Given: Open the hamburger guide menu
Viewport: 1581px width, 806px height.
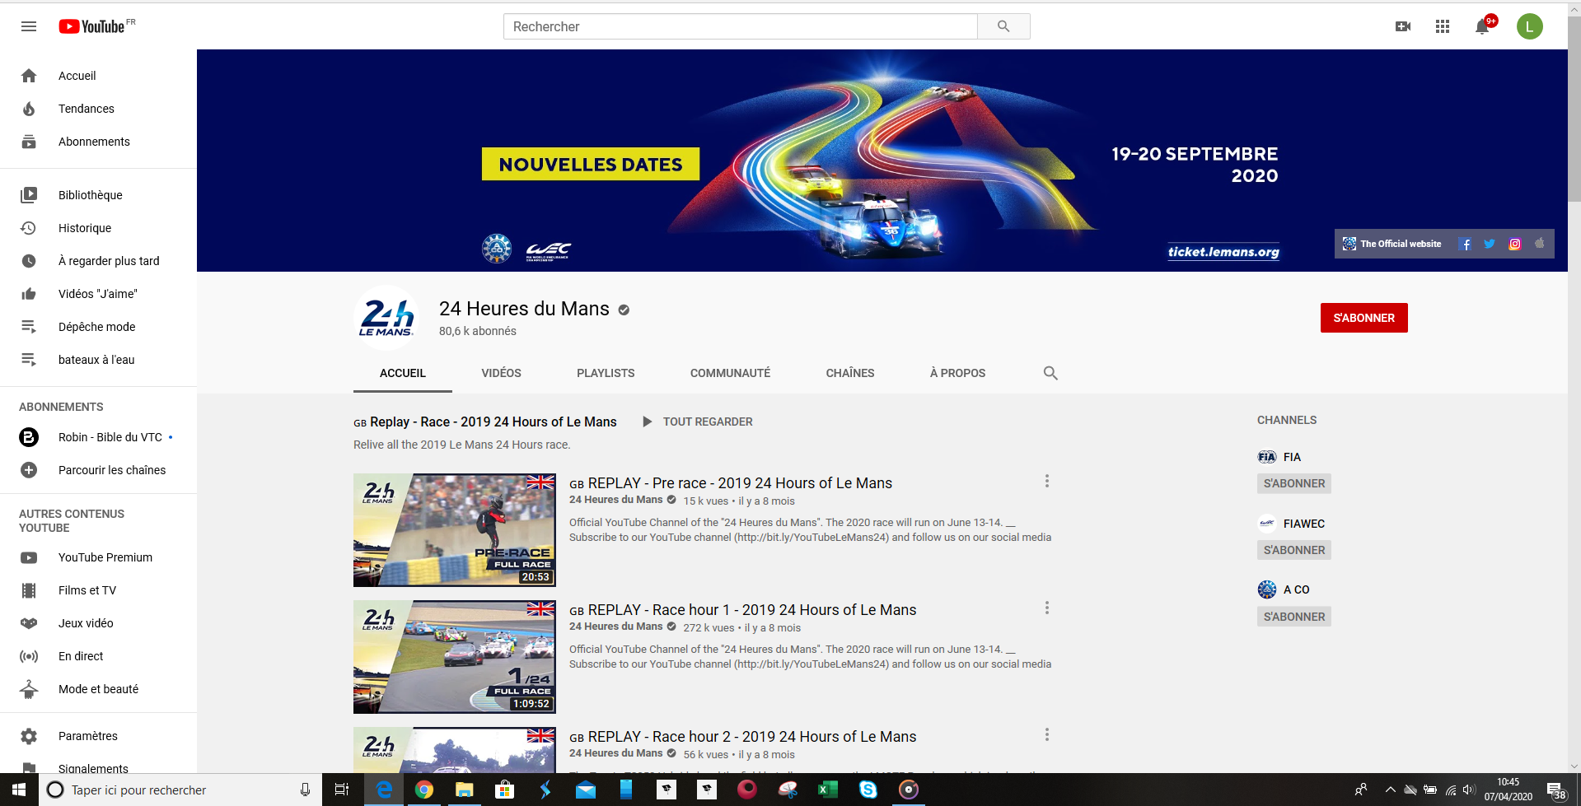Looking at the screenshot, I should click(x=29, y=26).
